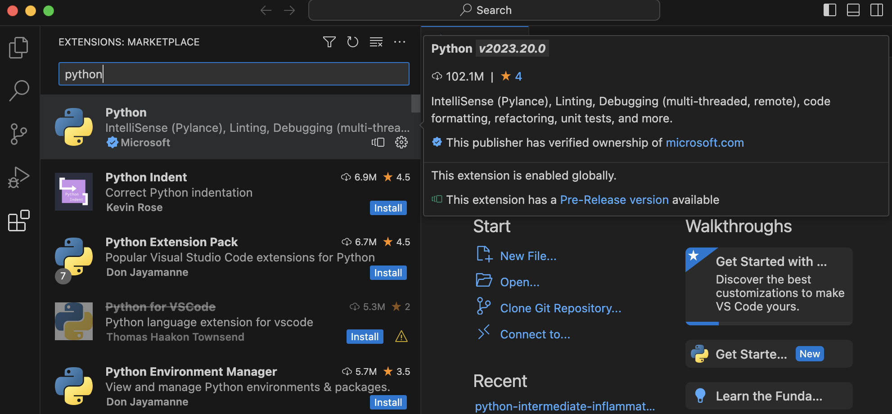Open the Manage gear for the Python extension
892x414 pixels.
[x=401, y=142]
